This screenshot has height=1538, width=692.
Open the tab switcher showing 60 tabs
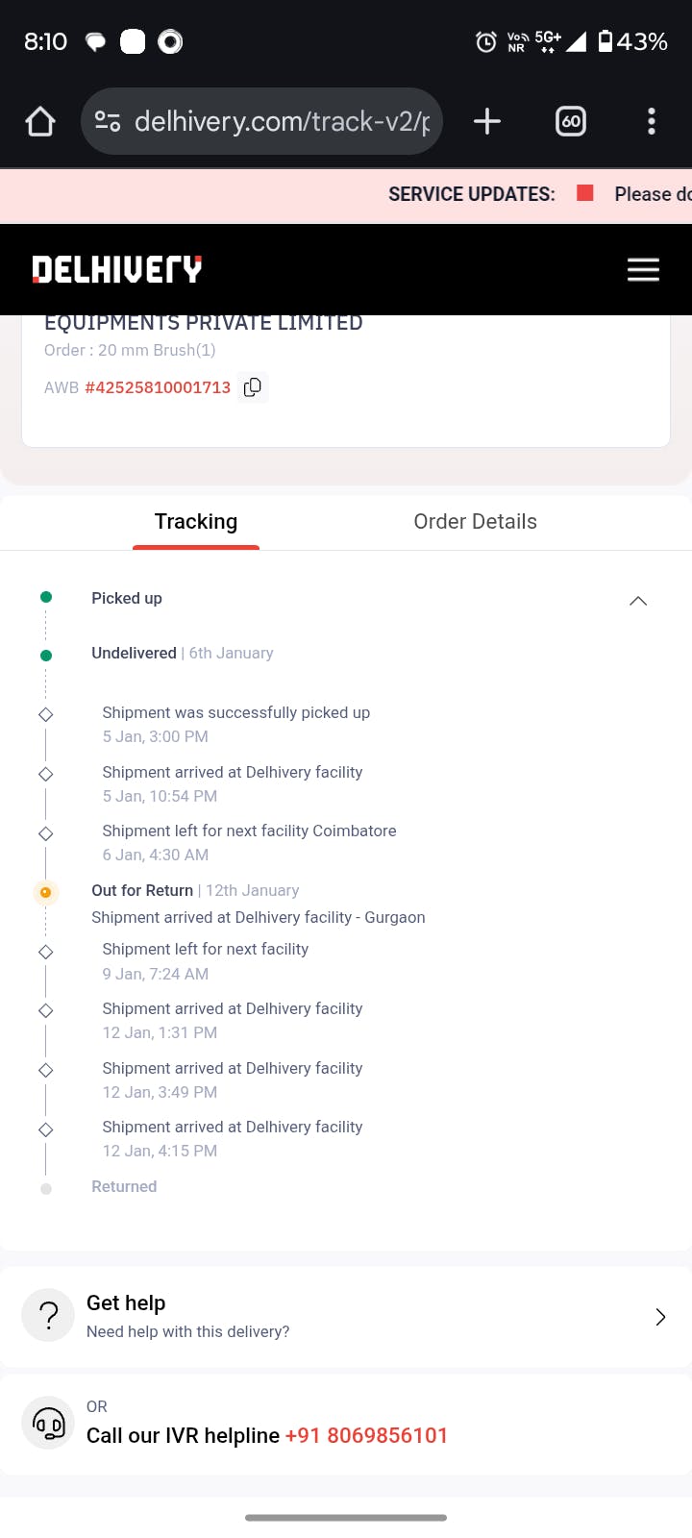[571, 121]
